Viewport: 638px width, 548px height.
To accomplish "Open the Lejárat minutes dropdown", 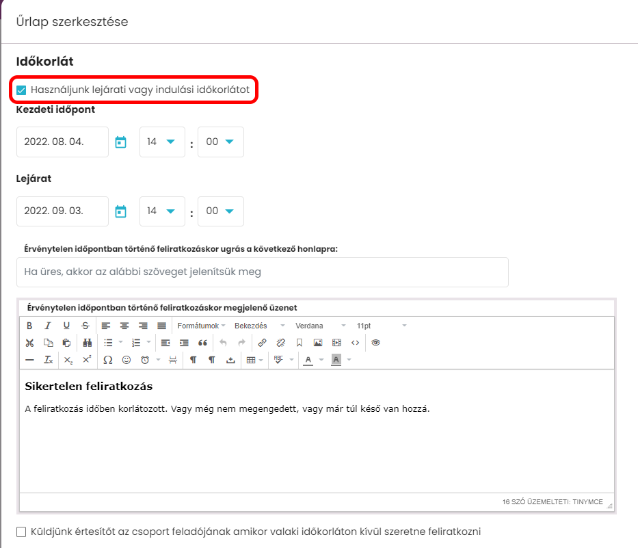I will click(x=220, y=211).
